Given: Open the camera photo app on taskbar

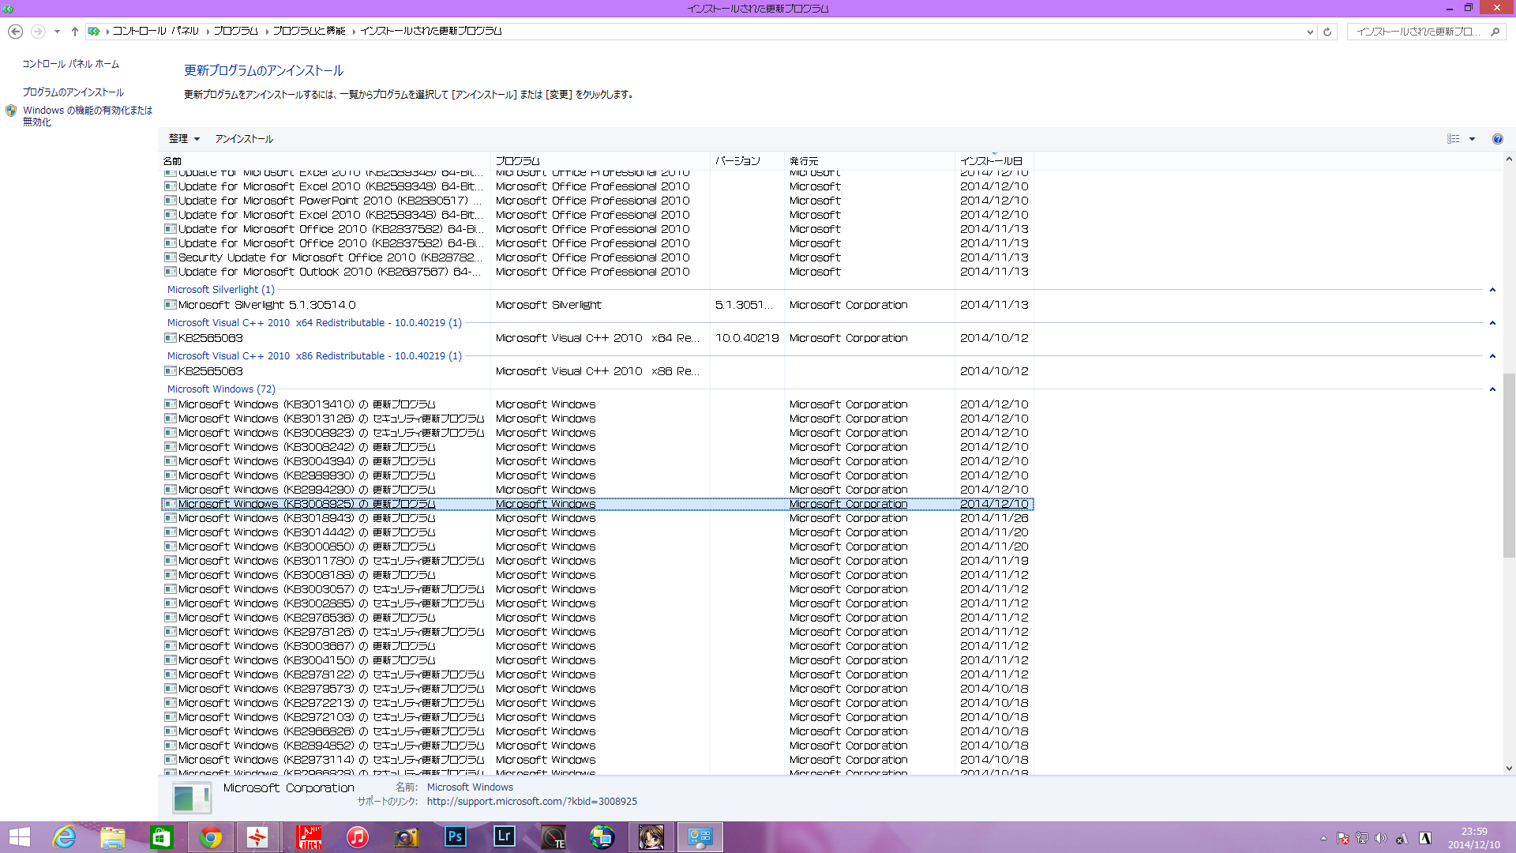Looking at the screenshot, I should point(407,837).
